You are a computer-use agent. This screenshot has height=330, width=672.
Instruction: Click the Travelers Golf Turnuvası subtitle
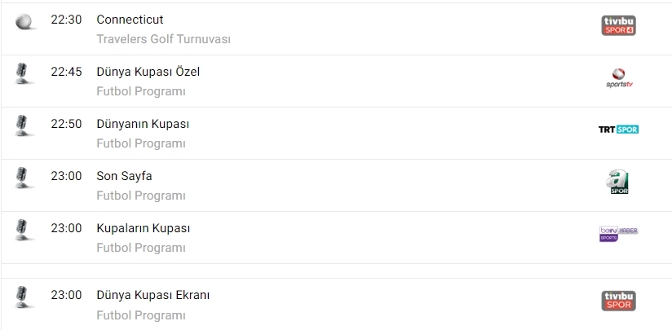click(163, 39)
